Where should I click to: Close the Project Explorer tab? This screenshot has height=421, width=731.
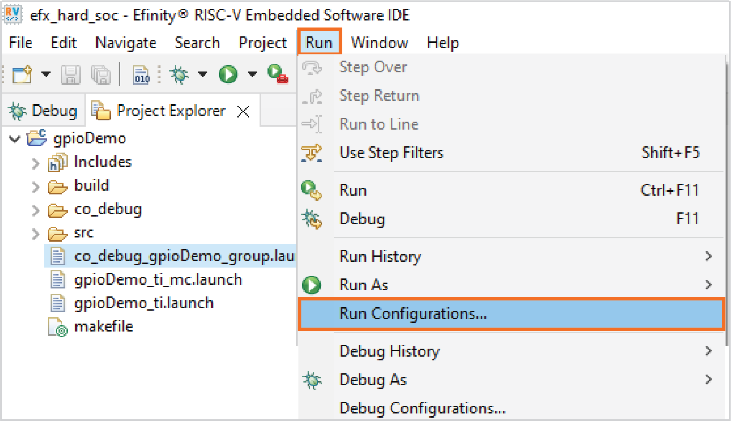point(243,112)
